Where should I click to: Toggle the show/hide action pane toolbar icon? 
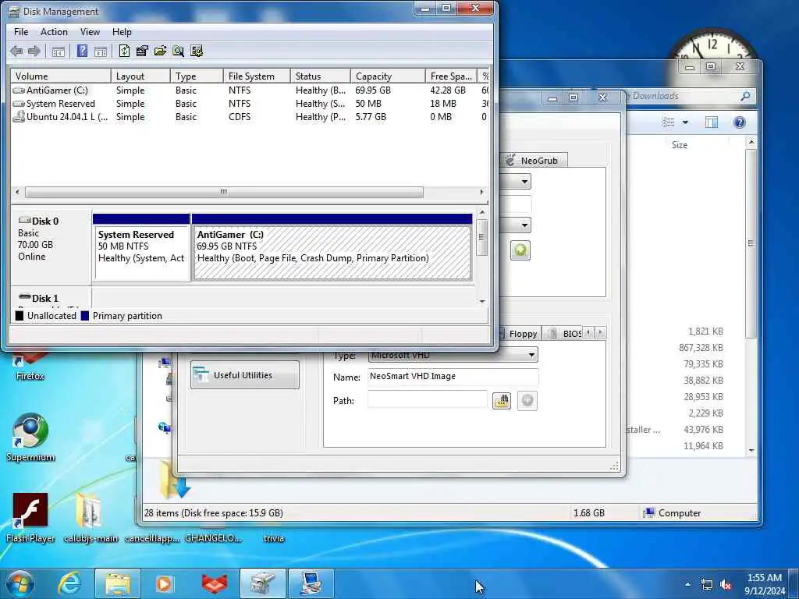pyautogui.click(x=101, y=51)
